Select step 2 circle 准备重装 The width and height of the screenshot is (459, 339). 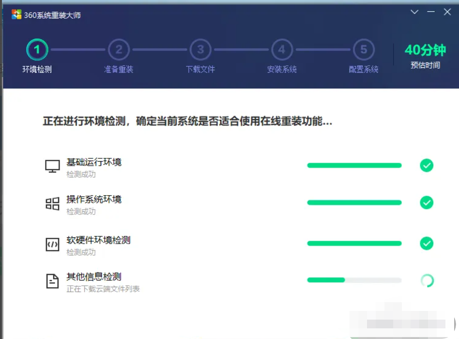(119, 49)
